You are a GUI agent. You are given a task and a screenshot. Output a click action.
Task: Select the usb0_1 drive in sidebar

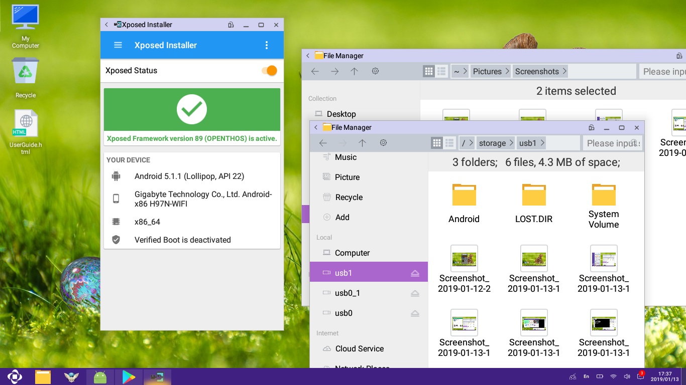pyautogui.click(x=369, y=293)
